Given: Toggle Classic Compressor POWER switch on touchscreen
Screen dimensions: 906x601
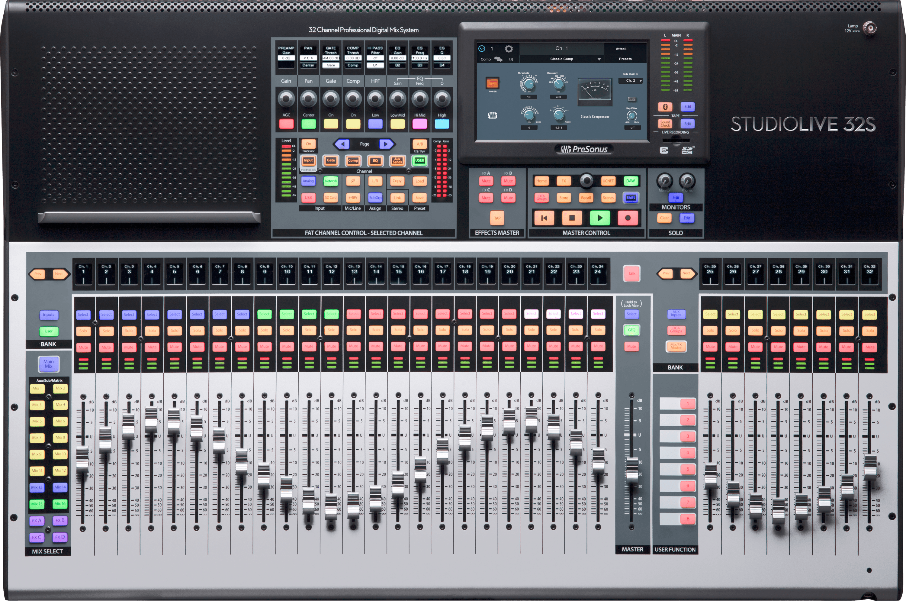Looking at the screenshot, I should (x=492, y=83).
